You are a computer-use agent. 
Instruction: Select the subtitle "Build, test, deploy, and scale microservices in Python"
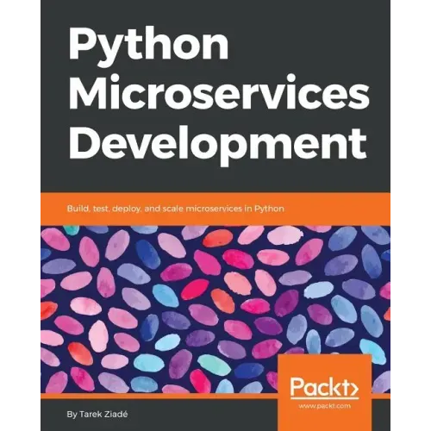(x=176, y=209)
